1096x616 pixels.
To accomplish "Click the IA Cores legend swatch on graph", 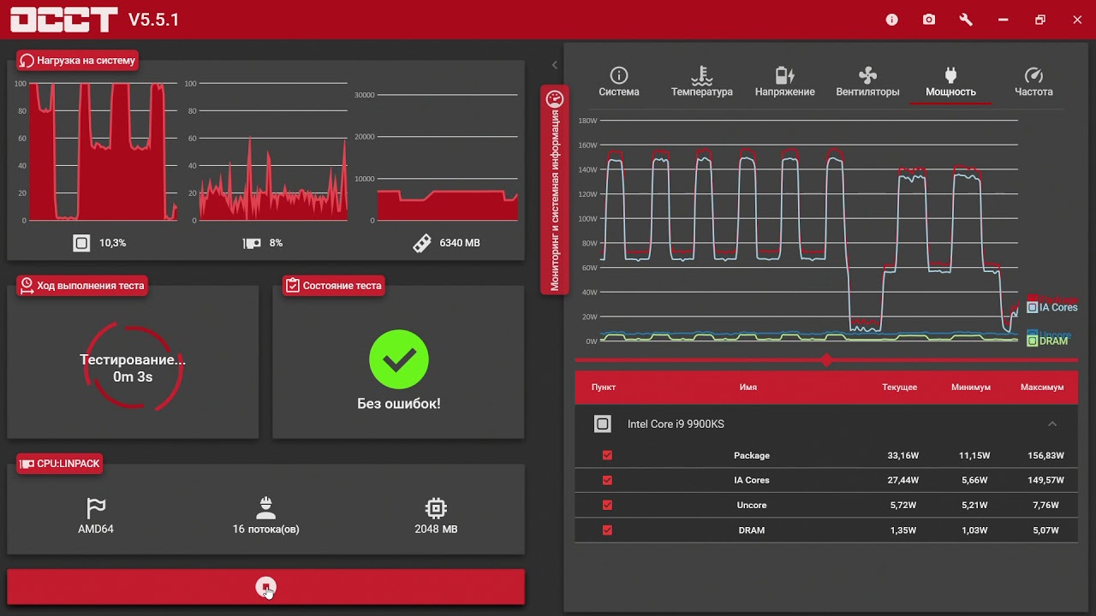I will pyautogui.click(x=1032, y=307).
